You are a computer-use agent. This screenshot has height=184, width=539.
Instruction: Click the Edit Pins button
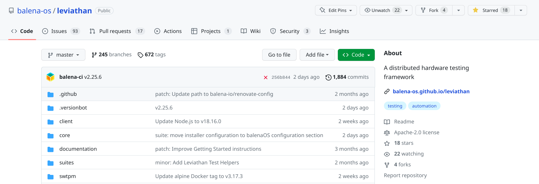click(x=336, y=10)
